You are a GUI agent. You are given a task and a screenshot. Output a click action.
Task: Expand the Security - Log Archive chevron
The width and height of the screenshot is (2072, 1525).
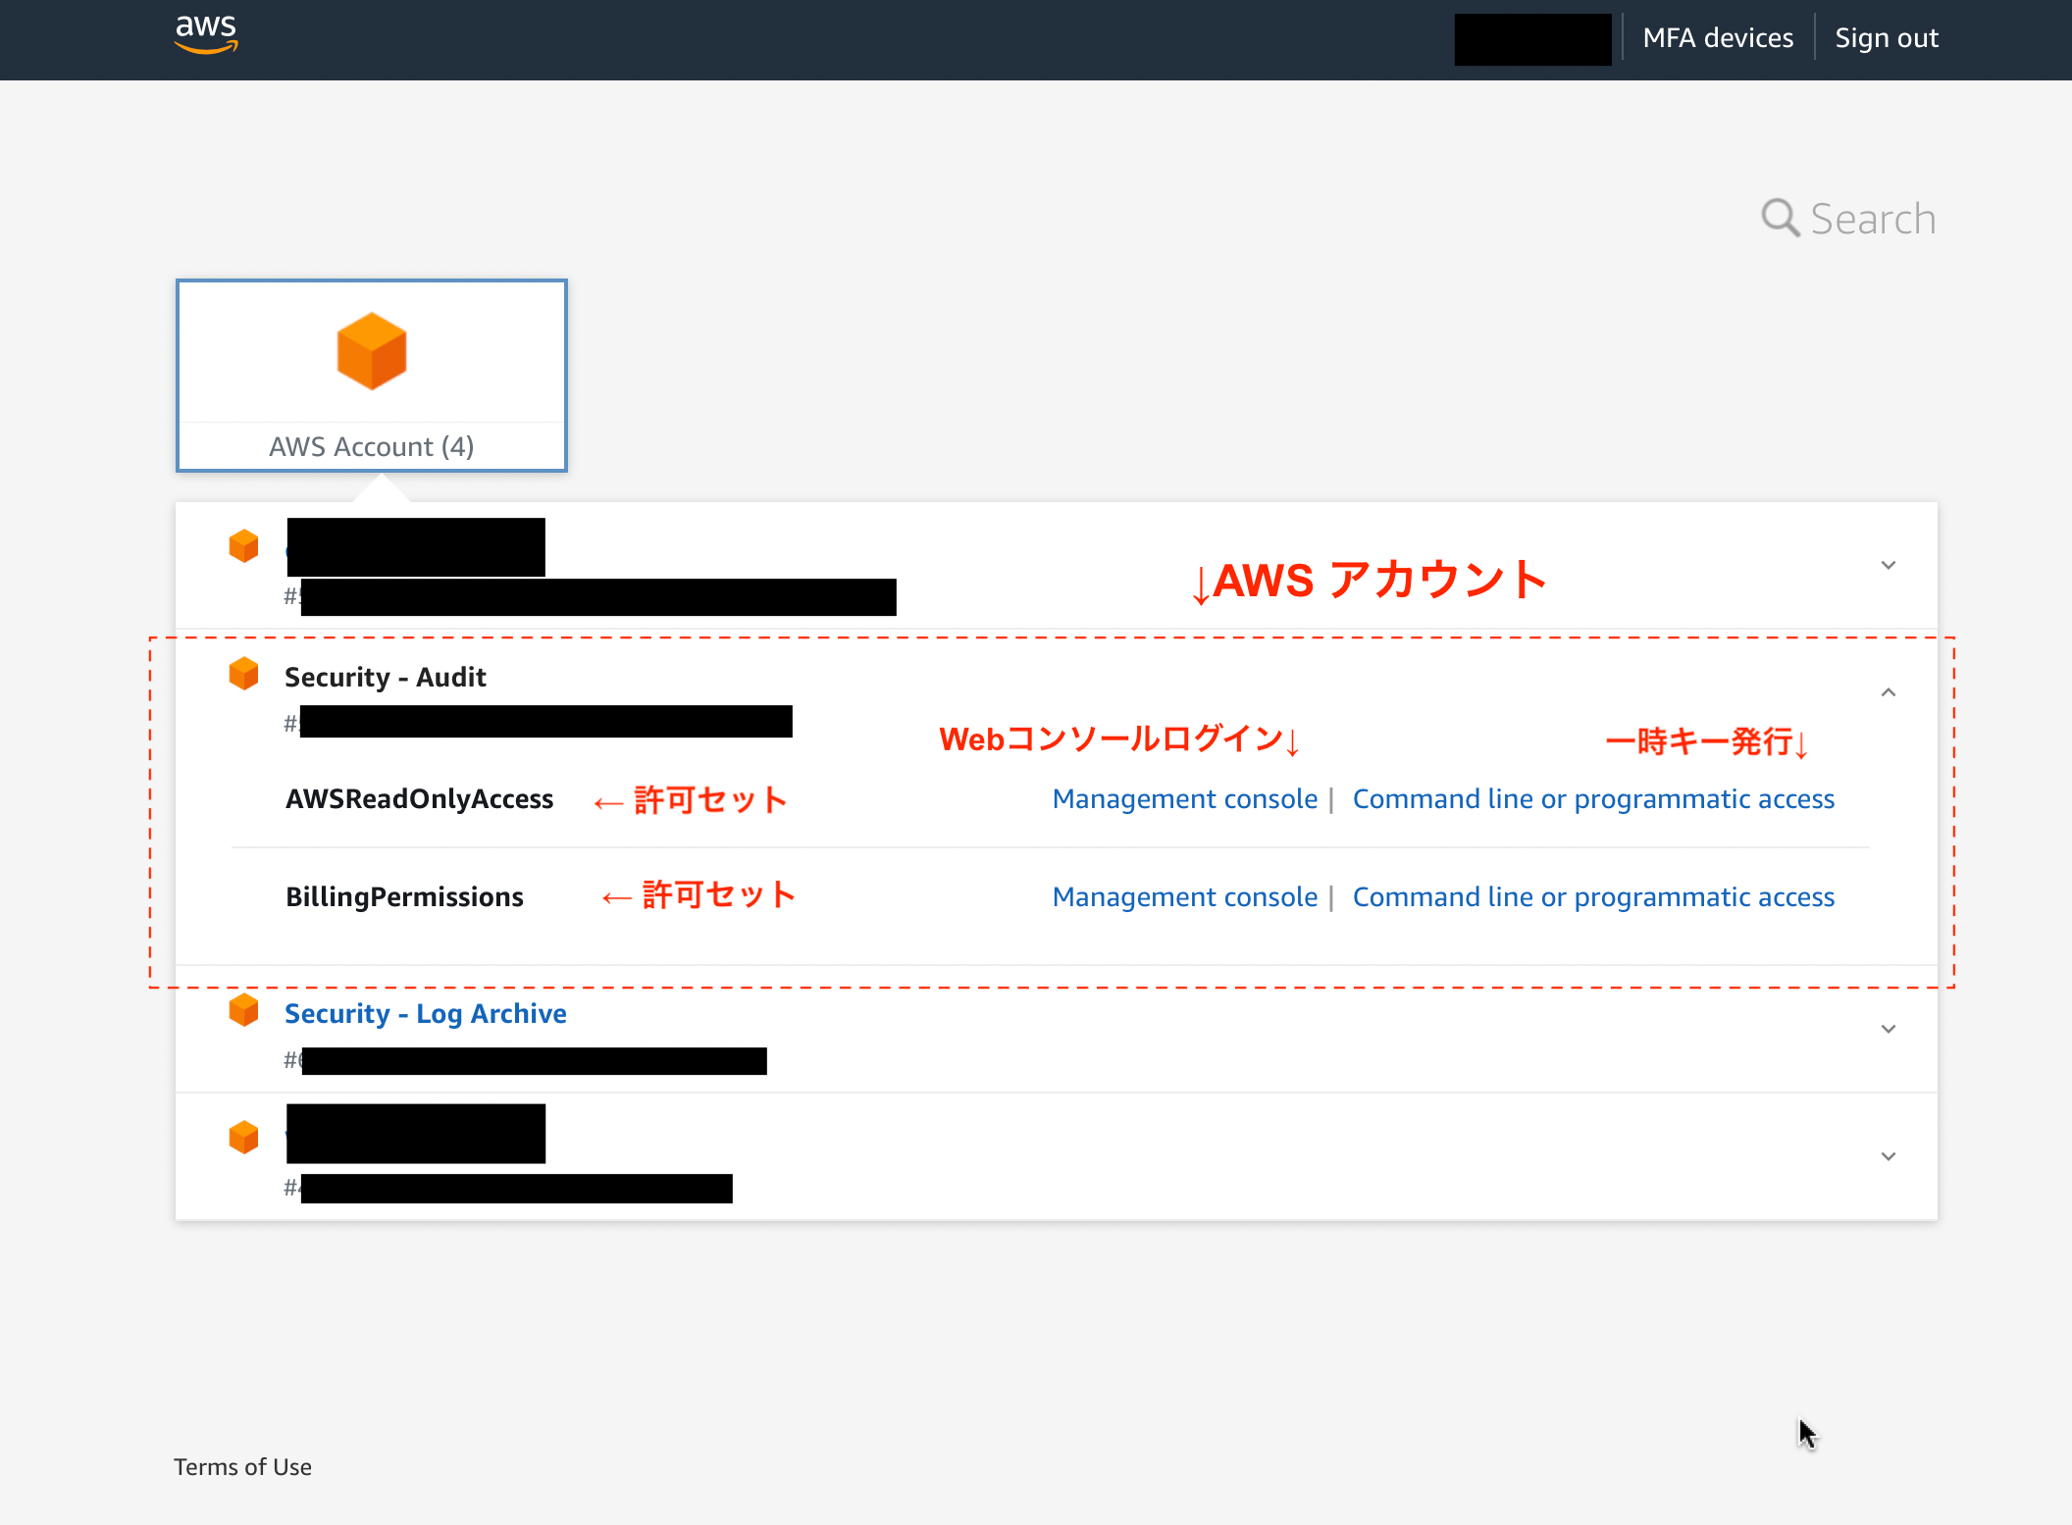[1889, 1029]
